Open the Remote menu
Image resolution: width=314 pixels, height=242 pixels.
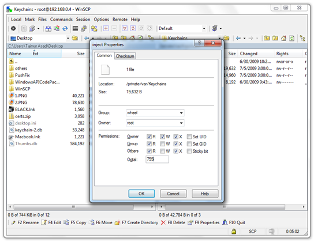coord(120,20)
